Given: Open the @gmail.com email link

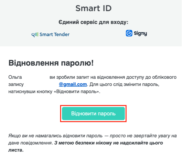Looking at the screenshot, I should [73, 84].
